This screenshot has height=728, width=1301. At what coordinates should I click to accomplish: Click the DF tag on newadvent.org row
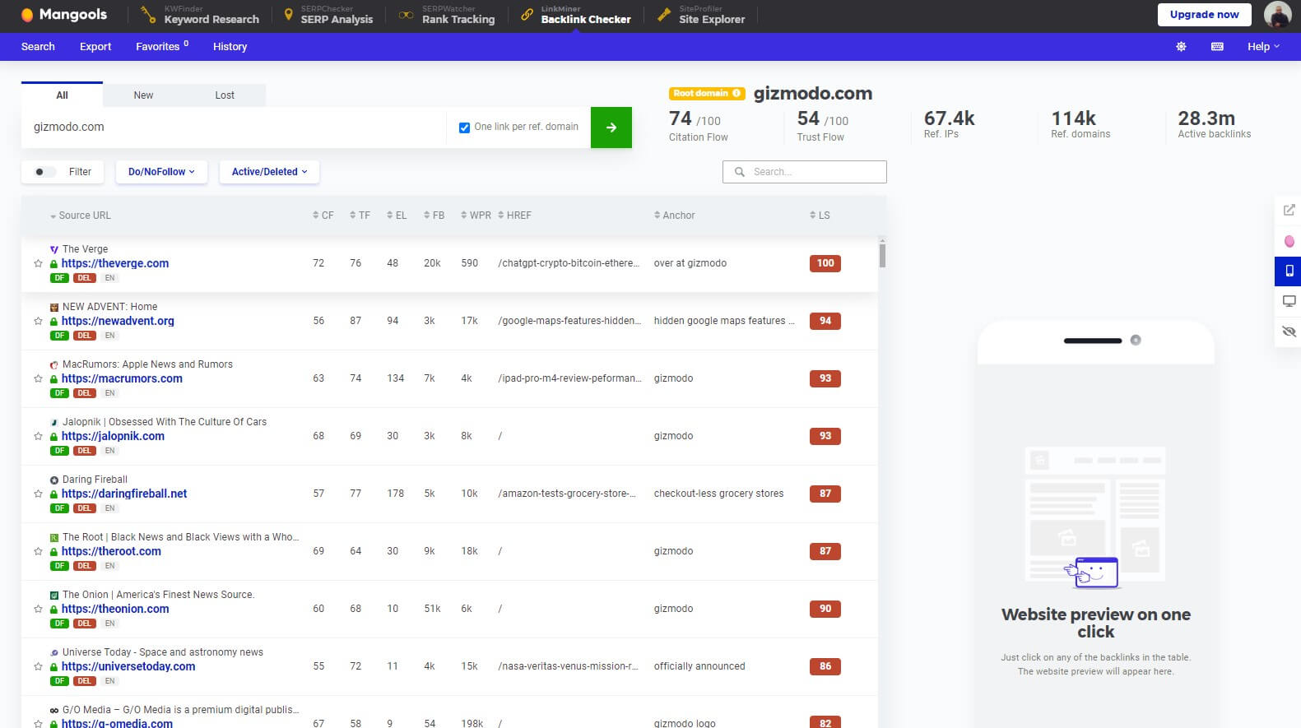(59, 336)
